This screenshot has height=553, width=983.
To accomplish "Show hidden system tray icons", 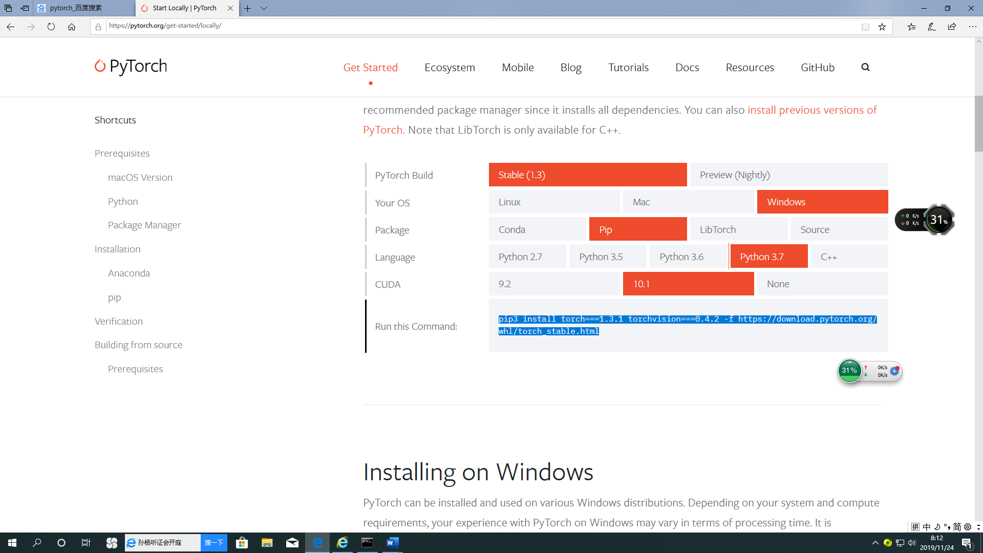I will point(875,543).
